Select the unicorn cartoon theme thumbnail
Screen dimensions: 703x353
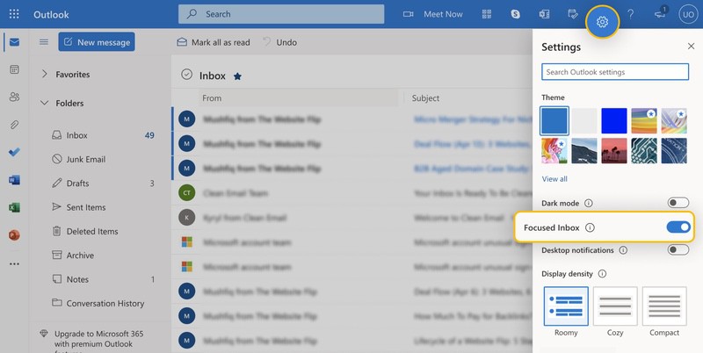click(554, 150)
